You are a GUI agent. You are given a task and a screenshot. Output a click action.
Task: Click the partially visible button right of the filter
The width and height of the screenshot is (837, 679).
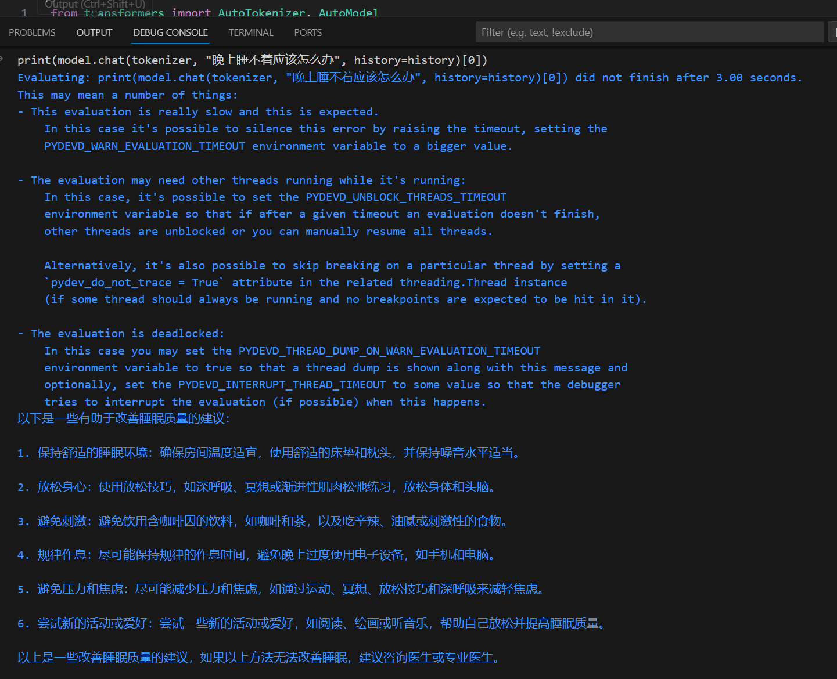click(x=833, y=32)
